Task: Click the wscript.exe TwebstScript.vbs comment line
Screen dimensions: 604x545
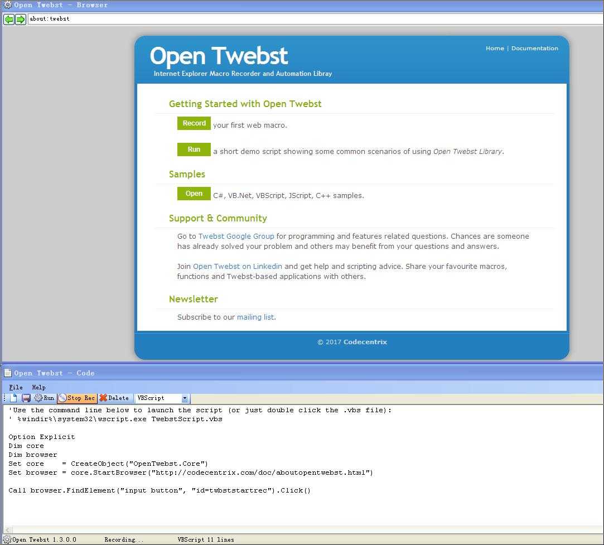Action: 115,419
